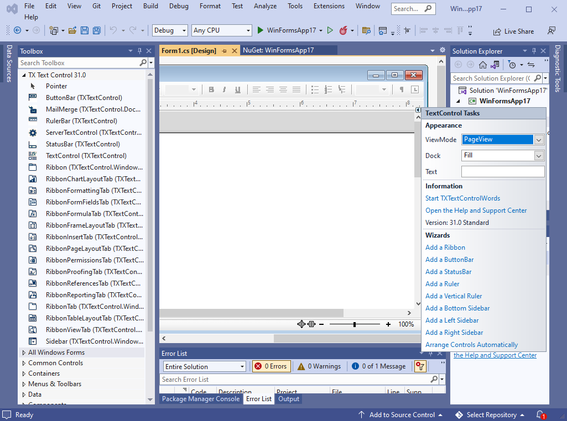Screen dimensions: 567x421
Task: Select the underline formatting icon
Action: [x=238, y=89]
